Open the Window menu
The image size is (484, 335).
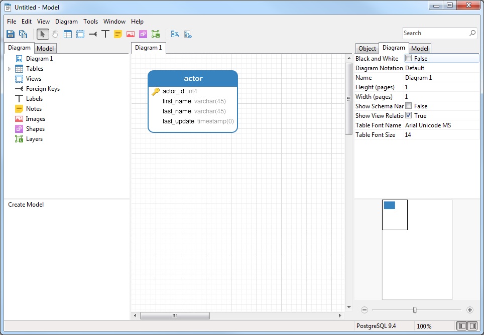tap(114, 21)
